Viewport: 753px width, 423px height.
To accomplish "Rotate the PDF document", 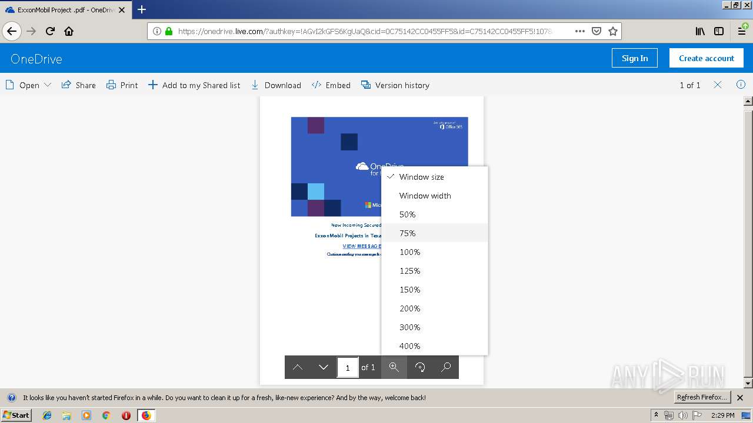I will coord(420,367).
